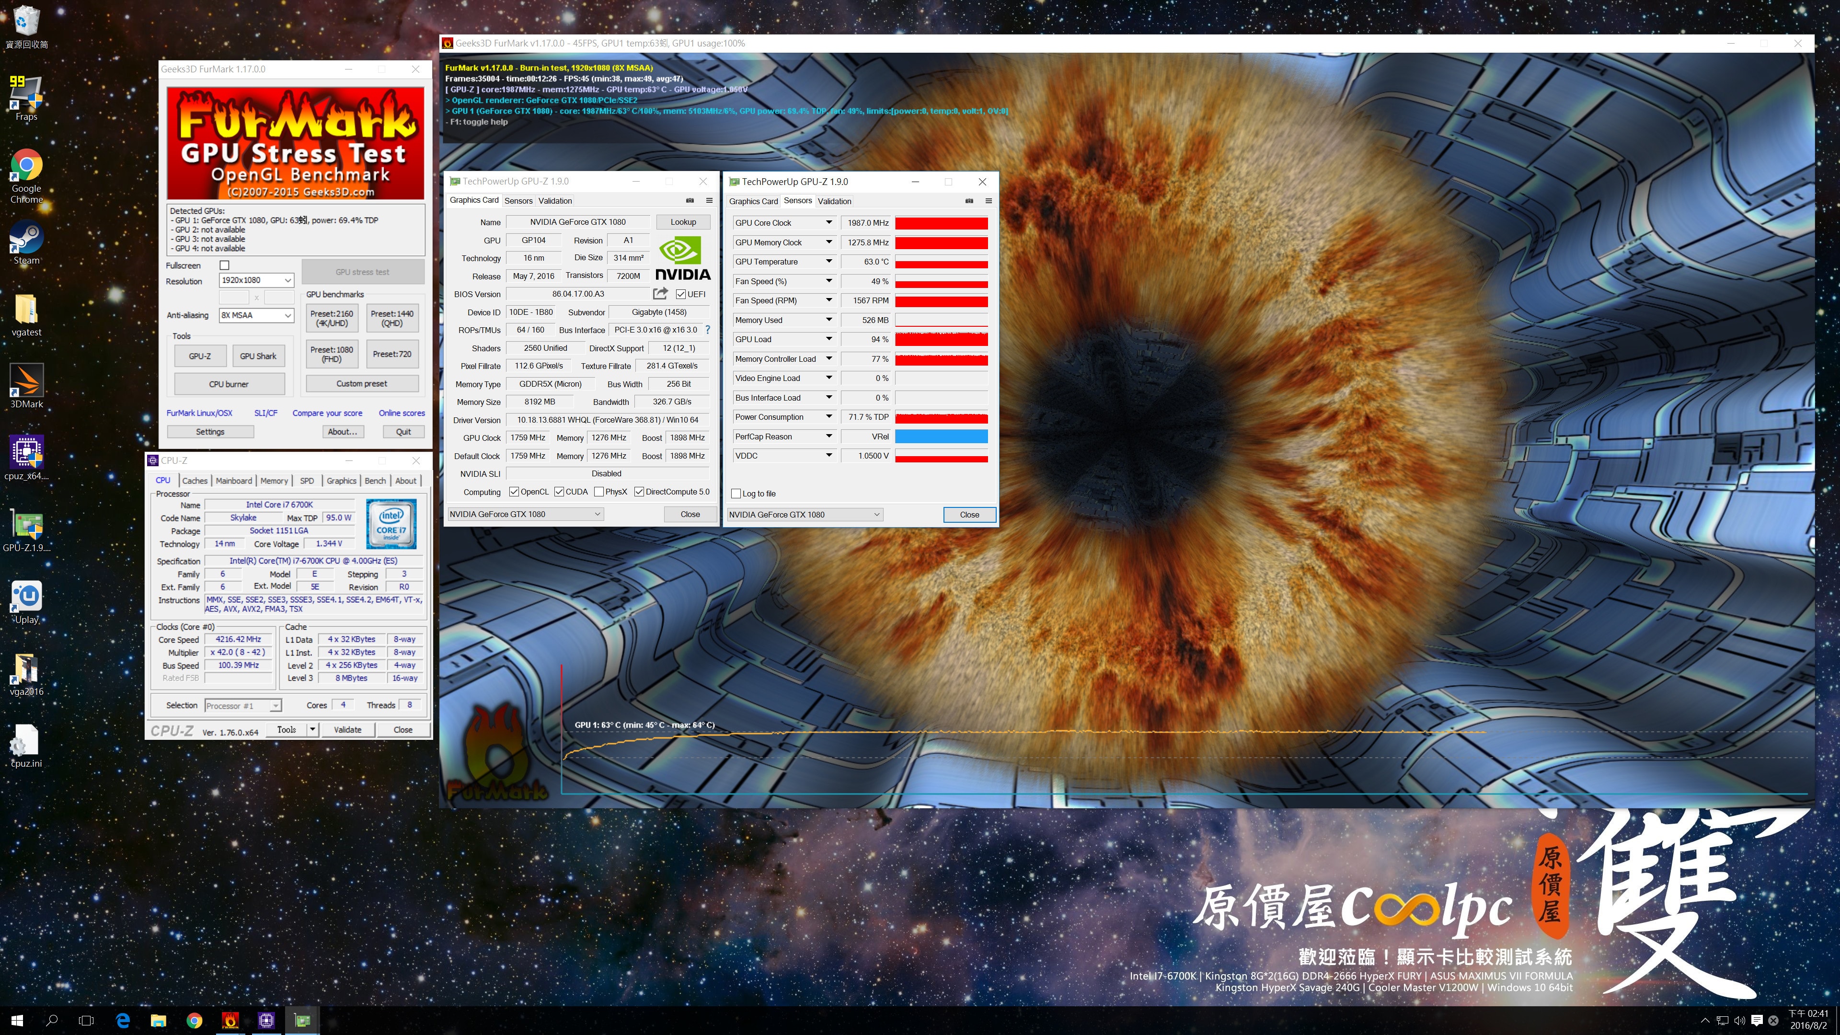
Task: Toggle the PhysX checkbox
Action: tap(598, 492)
